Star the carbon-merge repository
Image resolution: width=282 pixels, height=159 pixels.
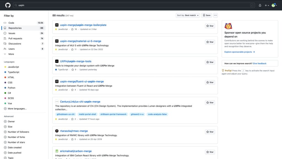210,152
